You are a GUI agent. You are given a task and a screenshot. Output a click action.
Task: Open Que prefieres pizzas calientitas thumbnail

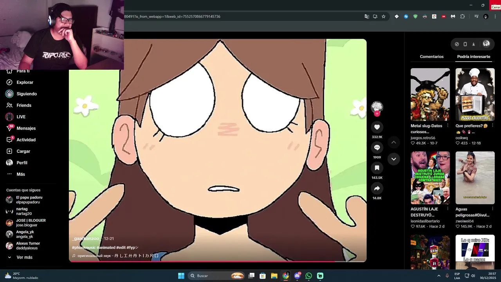click(x=475, y=94)
